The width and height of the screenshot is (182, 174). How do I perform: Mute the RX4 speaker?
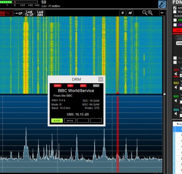(x=176, y=114)
